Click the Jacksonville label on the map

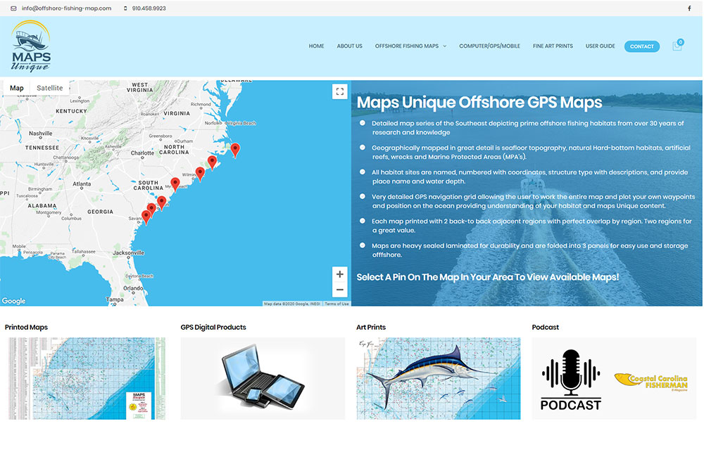point(128,253)
